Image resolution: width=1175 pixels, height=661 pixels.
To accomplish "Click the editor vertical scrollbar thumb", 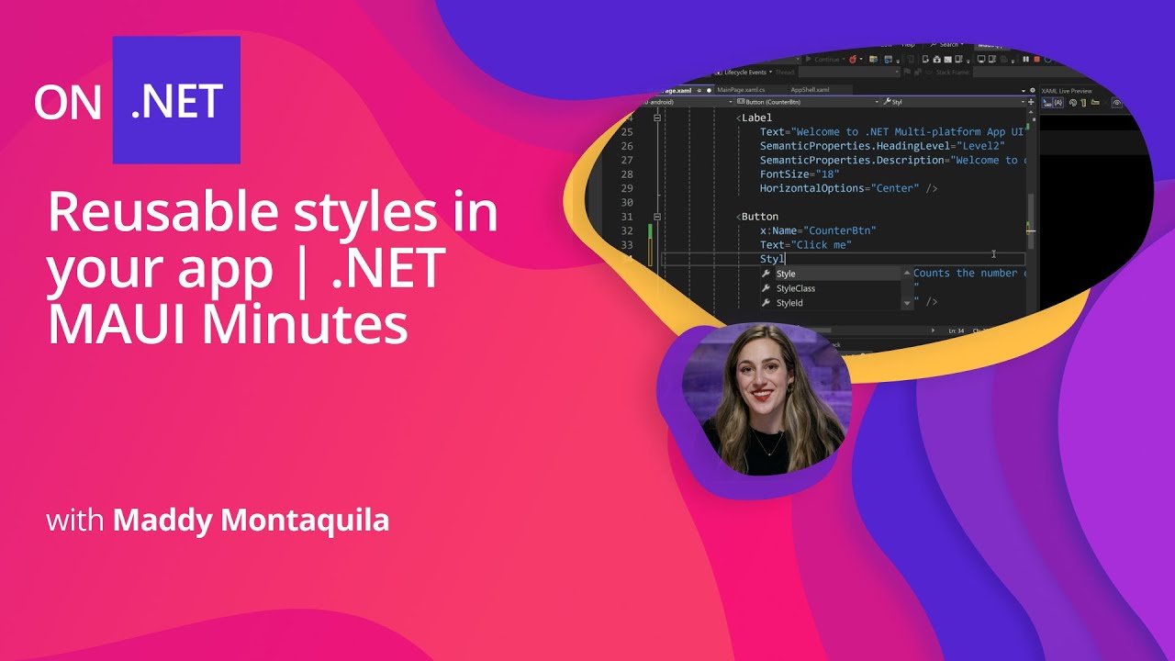I will [x=1031, y=220].
